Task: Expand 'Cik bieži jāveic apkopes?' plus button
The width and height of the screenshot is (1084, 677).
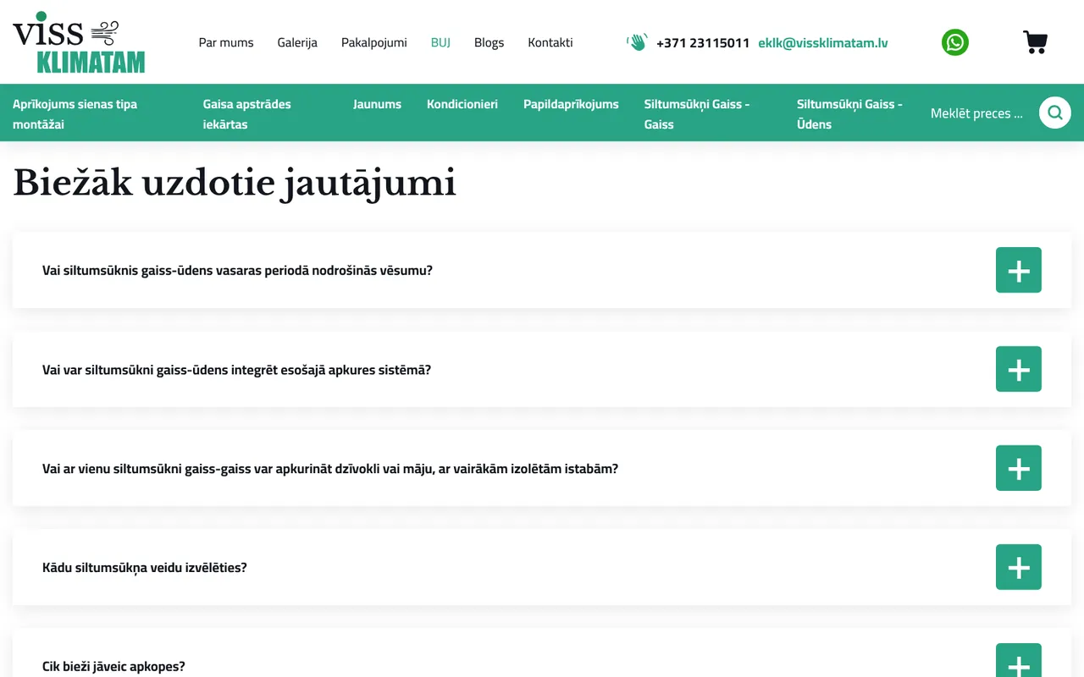Action: pos(1019,661)
